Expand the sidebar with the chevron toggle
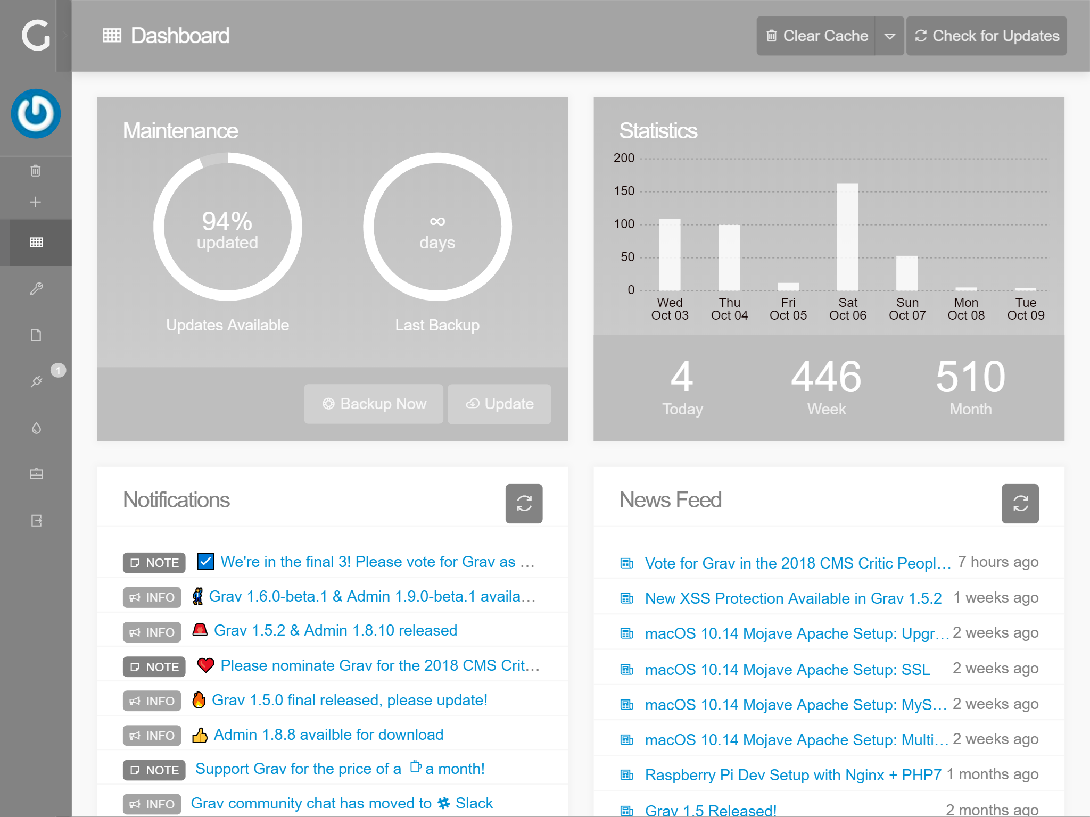 pyautogui.click(x=64, y=36)
